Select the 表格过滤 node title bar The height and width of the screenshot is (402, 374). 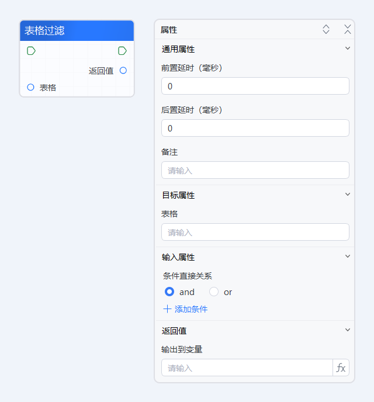(77, 31)
